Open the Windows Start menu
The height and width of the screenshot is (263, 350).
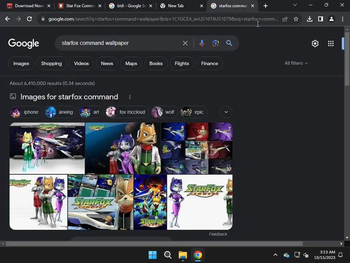[153, 255]
